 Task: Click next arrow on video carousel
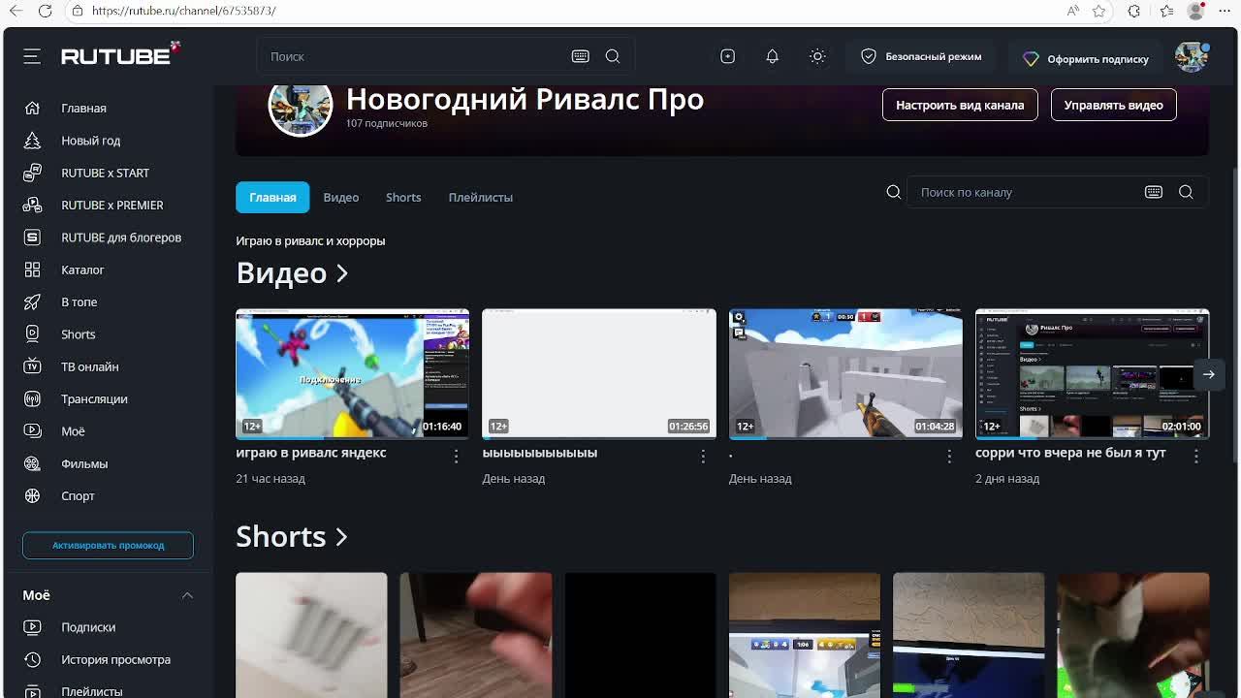point(1208,374)
